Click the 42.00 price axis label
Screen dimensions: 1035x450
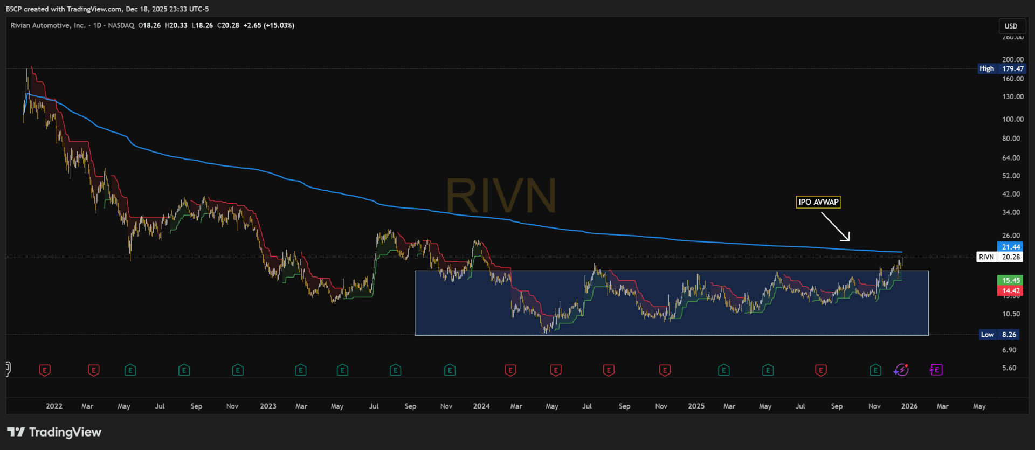pos(1011,194)
